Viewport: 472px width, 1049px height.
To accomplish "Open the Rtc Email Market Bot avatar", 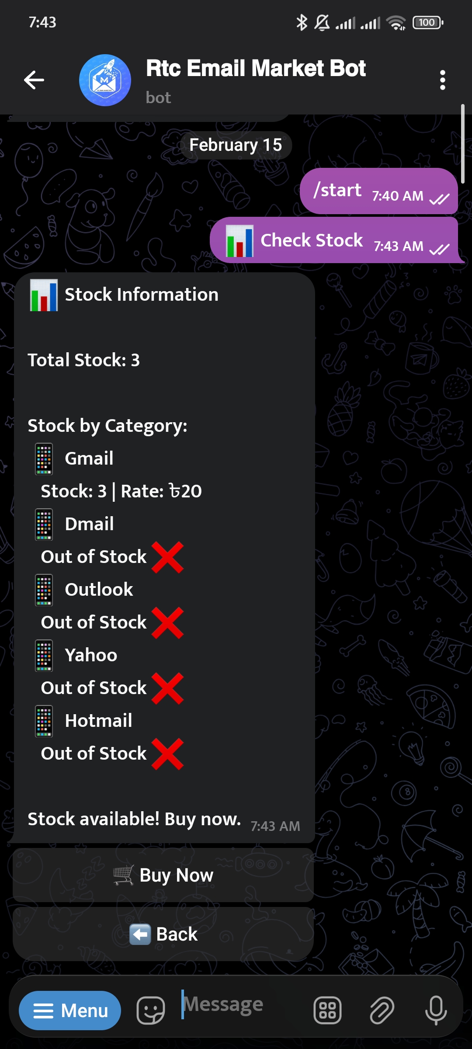I will (x=105, y=80).
